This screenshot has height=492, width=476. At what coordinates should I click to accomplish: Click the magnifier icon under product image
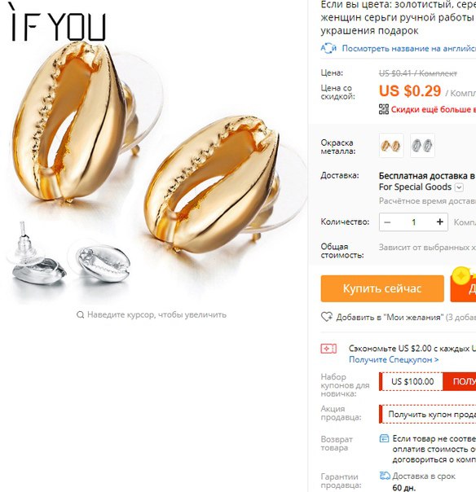coord(80,314)
